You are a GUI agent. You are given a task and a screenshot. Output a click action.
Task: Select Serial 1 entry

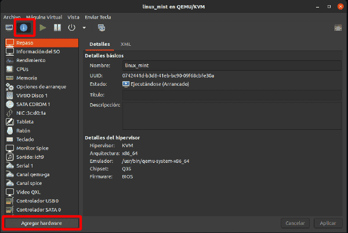point(42,166)
